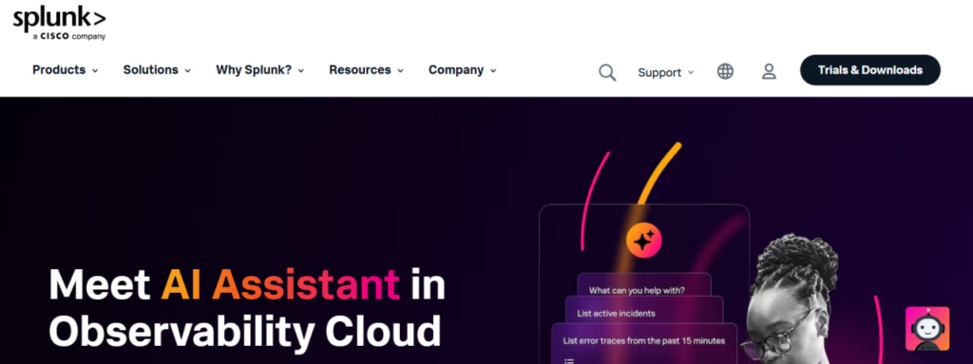The height and width of the screenshot is (364, 973).
Task: Open the Why Splunk? menu
Action: click(x=260, y=70)
